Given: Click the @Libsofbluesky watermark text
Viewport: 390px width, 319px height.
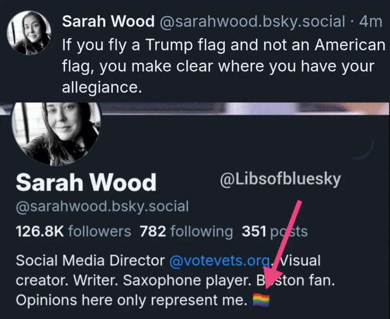Looking at the screenshot, I should pos(280,179).
